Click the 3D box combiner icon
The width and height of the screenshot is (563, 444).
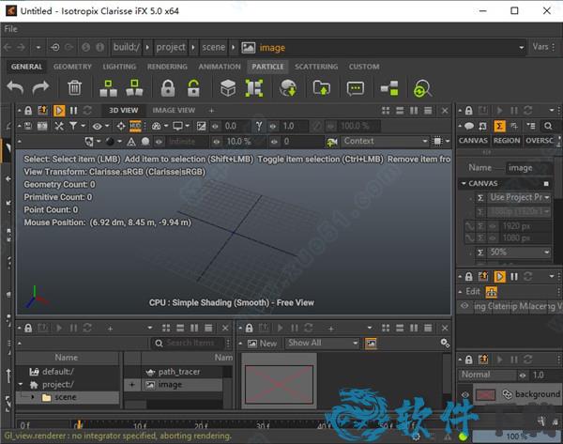[x=228, y=88]
